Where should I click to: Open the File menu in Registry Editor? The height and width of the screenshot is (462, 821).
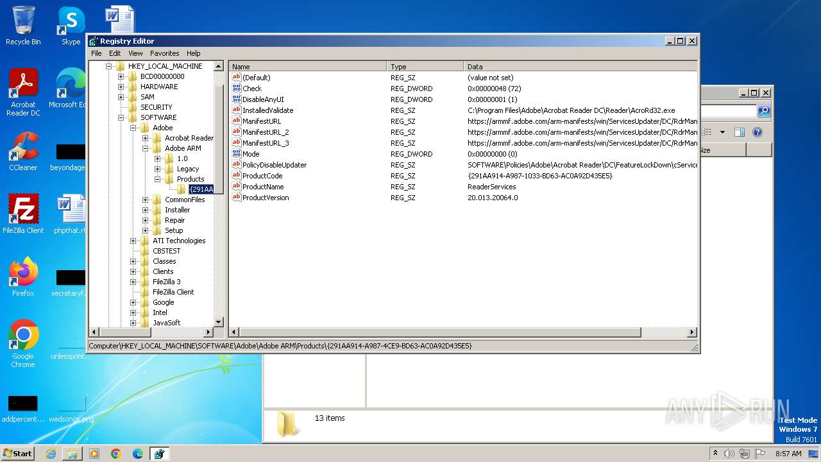point(96,53)
